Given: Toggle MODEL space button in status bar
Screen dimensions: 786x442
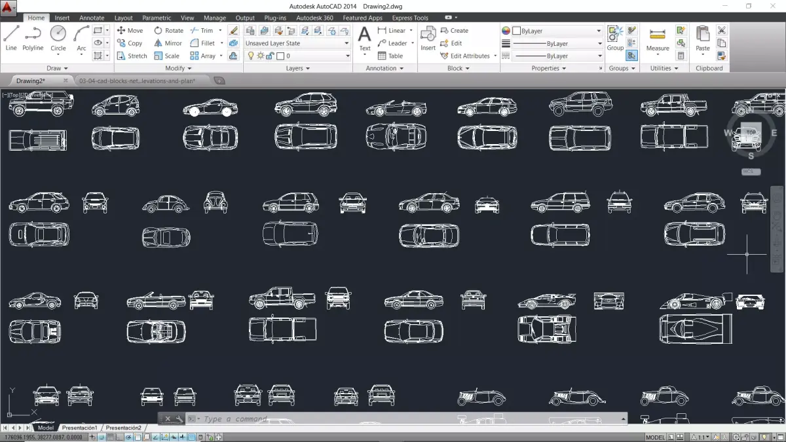Looking at the screenshot, I should click(655, 437).
